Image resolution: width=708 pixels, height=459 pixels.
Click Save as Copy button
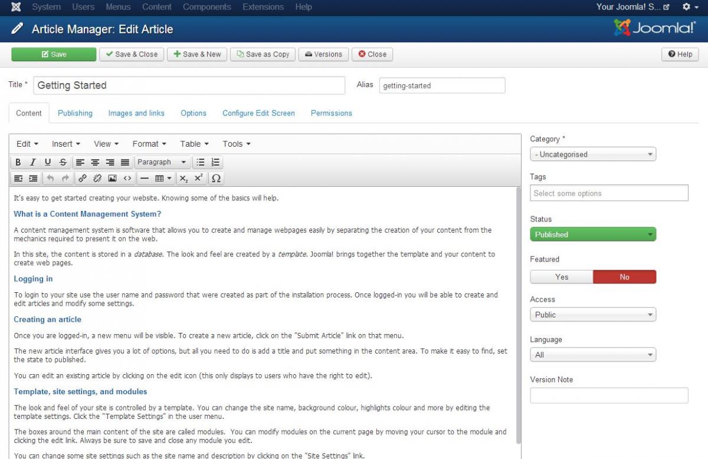pos(263,54)
